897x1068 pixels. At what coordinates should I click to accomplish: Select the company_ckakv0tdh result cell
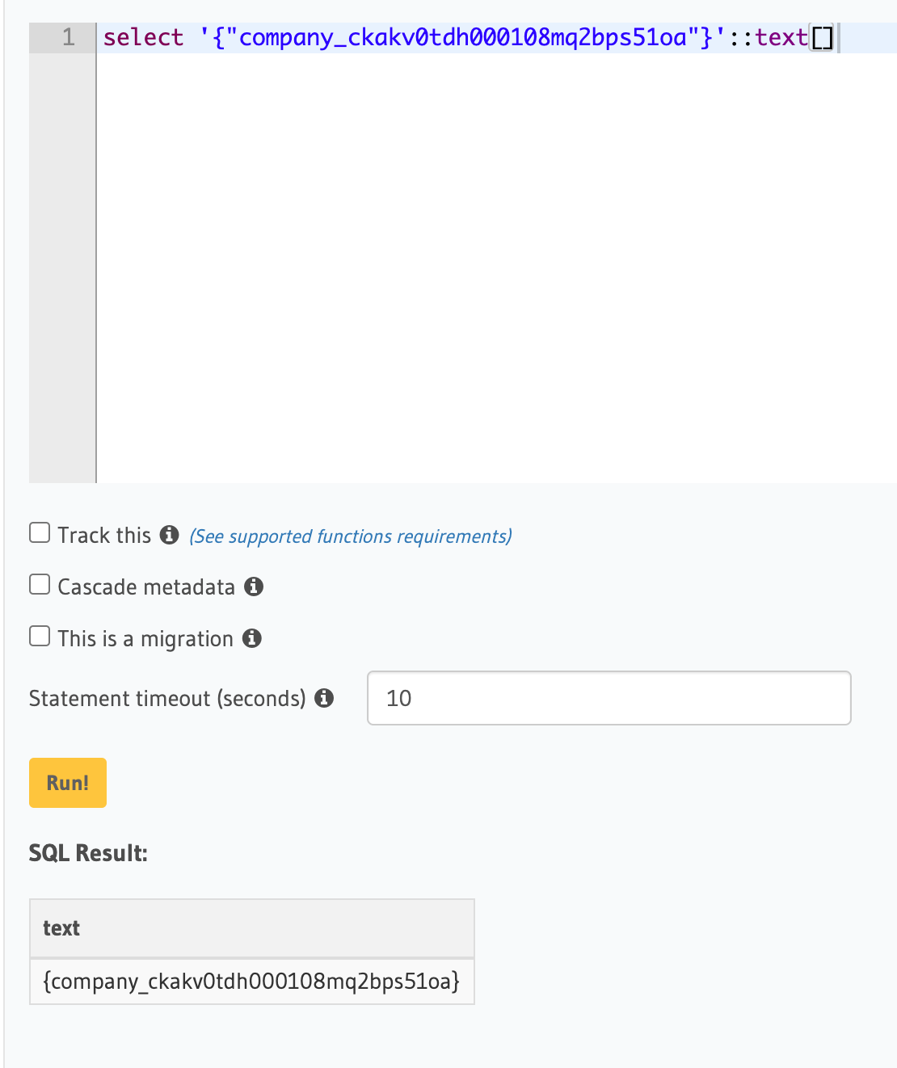tap(252, 981)
